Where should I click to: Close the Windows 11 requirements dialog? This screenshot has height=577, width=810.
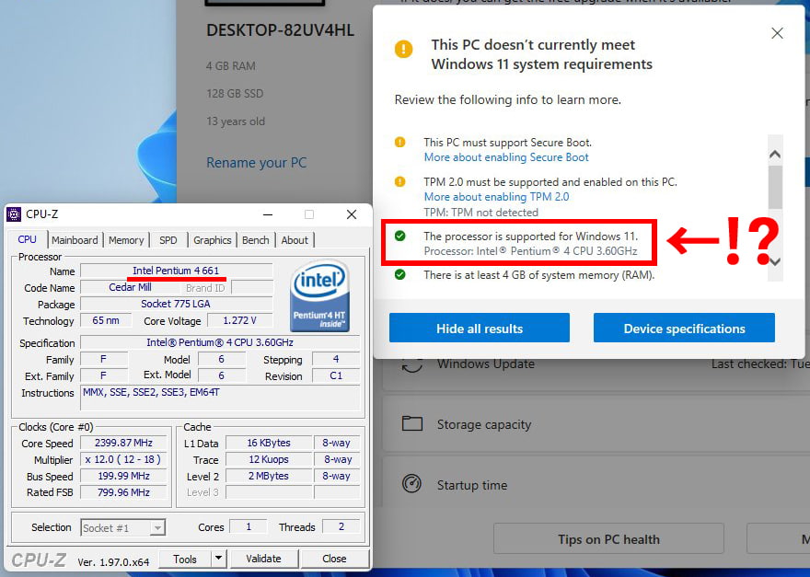pyautogui.click(x=777, y=33)
